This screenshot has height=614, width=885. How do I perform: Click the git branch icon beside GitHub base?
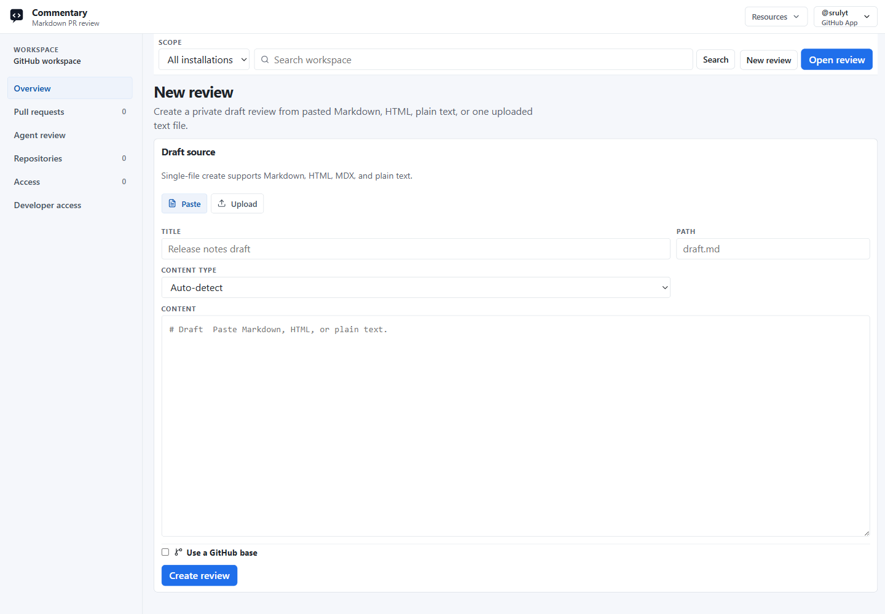178,552
